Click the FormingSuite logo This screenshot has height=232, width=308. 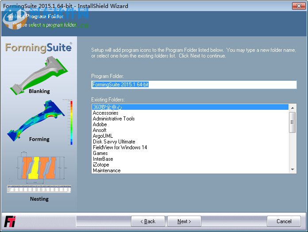38,48
